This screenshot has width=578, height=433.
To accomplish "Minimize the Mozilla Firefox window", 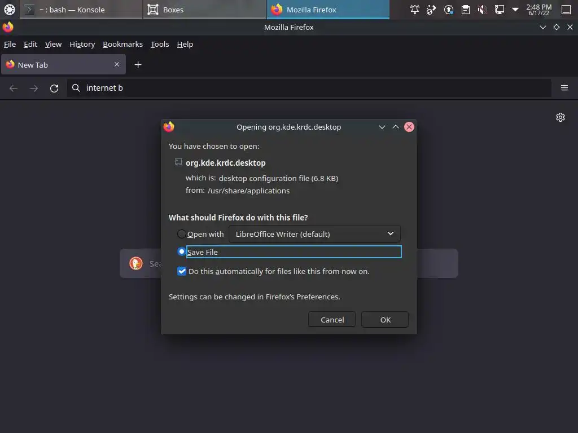I will pyautogui.click(x=542, y=27).
